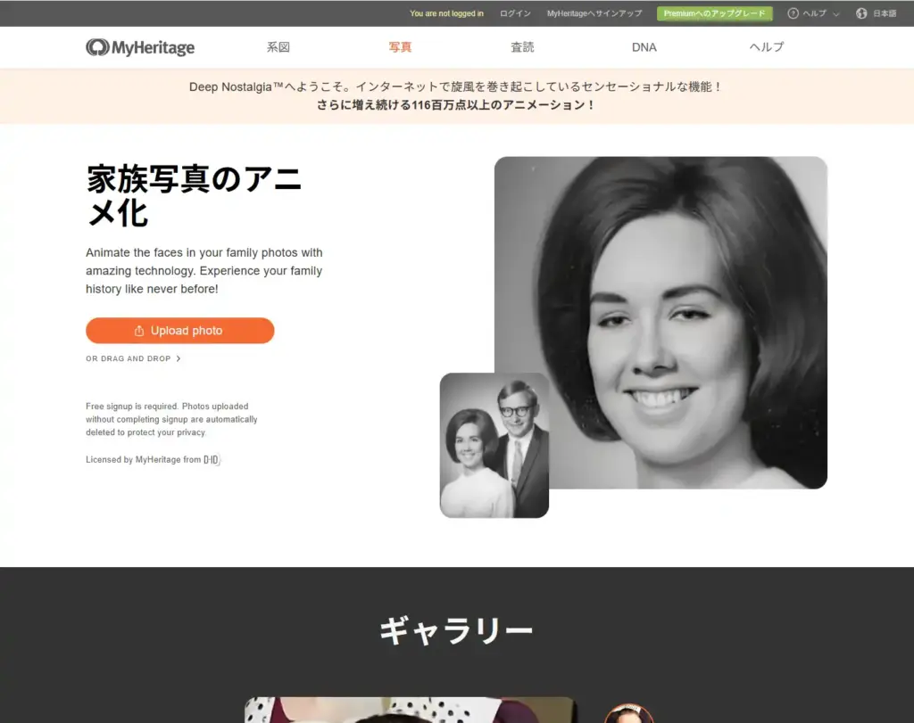Click MyHeritageへサインアップ link
Viewport: 914px width, 723px height.
click(x=594, y=13)
